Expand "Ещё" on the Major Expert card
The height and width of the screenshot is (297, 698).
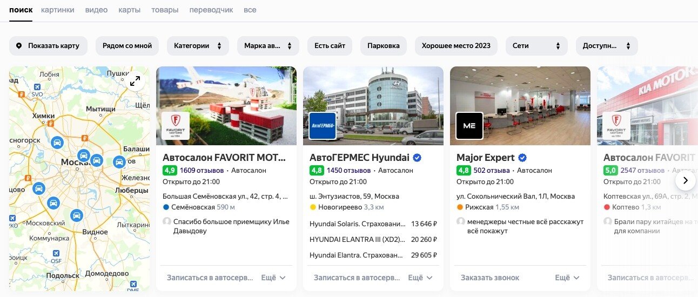point(567,278)
